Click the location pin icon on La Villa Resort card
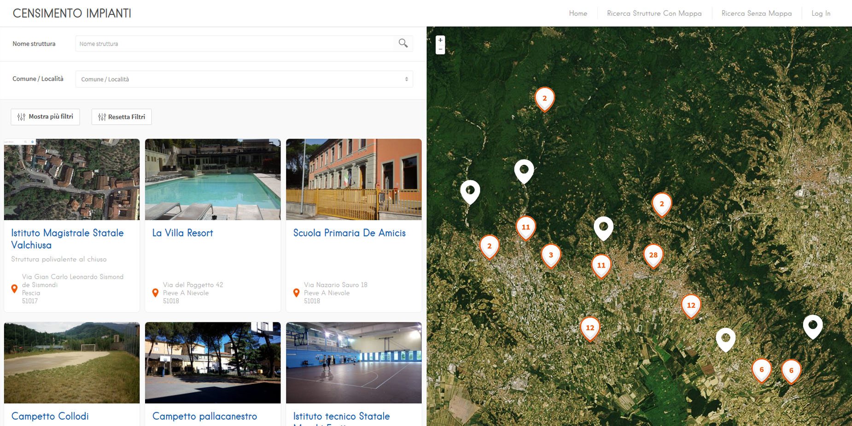Viewport: 852px width, 426px height. click(x=155, y=292)
